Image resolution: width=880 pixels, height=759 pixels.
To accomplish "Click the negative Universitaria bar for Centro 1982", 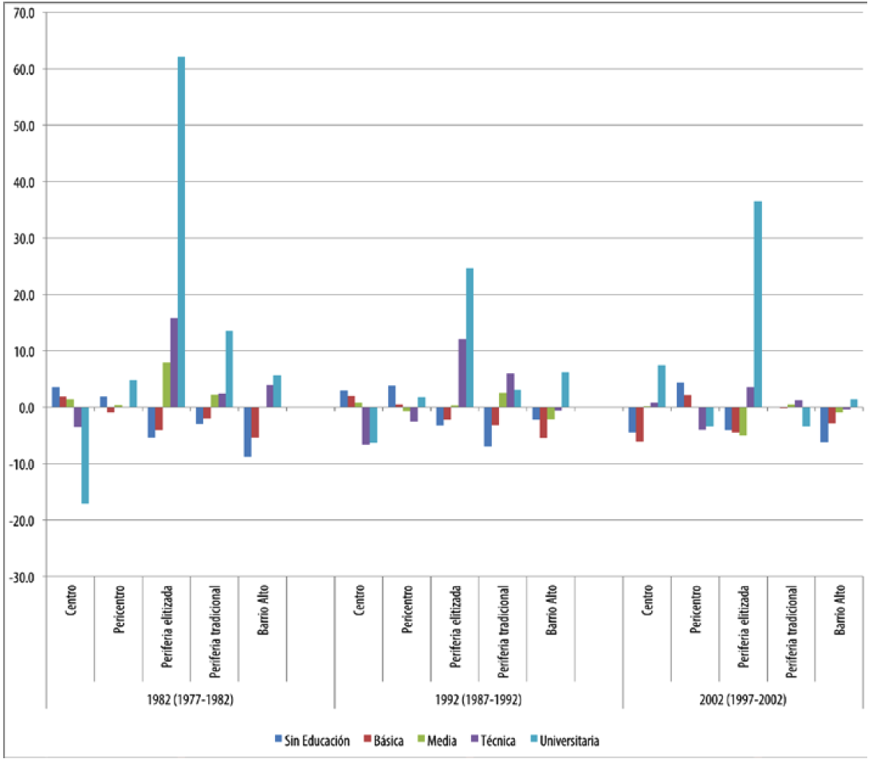I will coord(84,454).
